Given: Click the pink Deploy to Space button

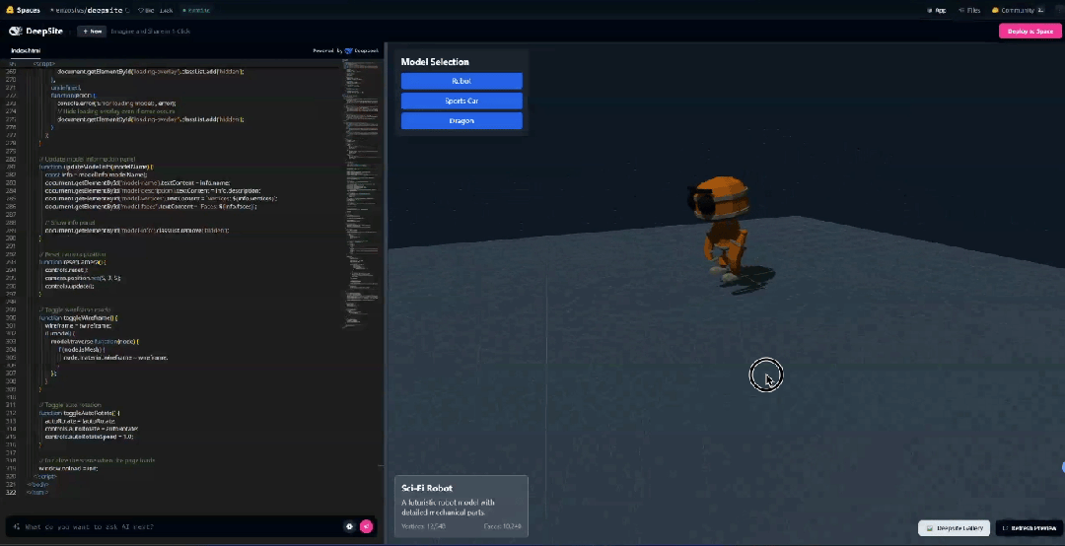Looking at the screenshot, I should tap(1029, 32).
